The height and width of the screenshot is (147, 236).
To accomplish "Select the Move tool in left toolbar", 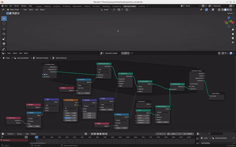I will [x=4, y=29].
